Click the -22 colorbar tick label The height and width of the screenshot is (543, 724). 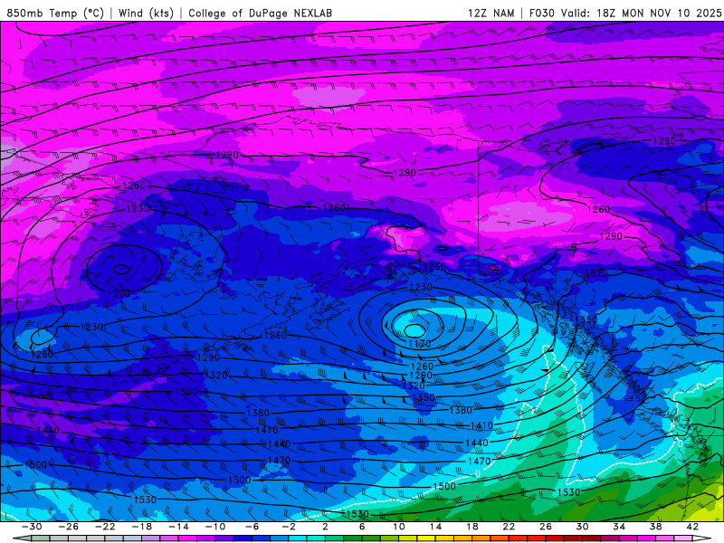105,527
